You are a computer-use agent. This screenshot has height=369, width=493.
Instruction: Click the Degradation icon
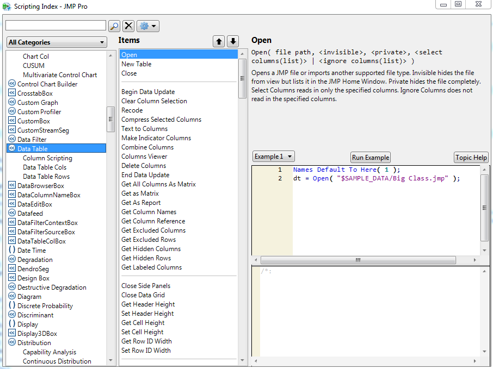12,259
